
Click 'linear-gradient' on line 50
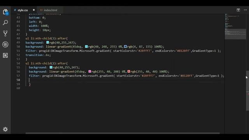click(58, 47)
